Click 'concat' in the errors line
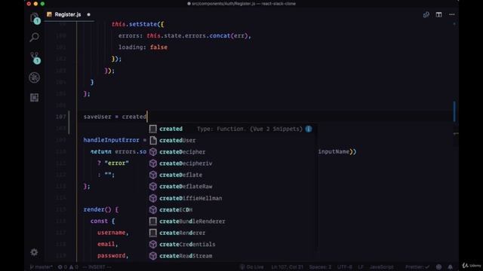Screen dimensions: 483x271 (x=220, y=35)
